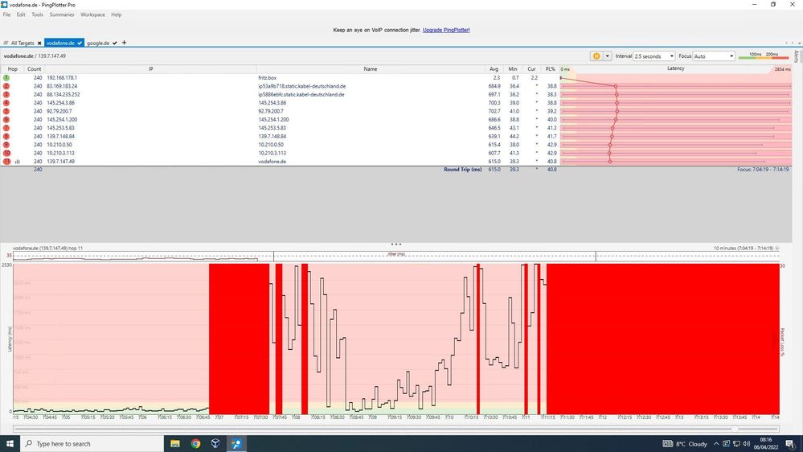803x452 pixels.
Task: Open the Alerts side panel
Action: (x=797, y=55)
